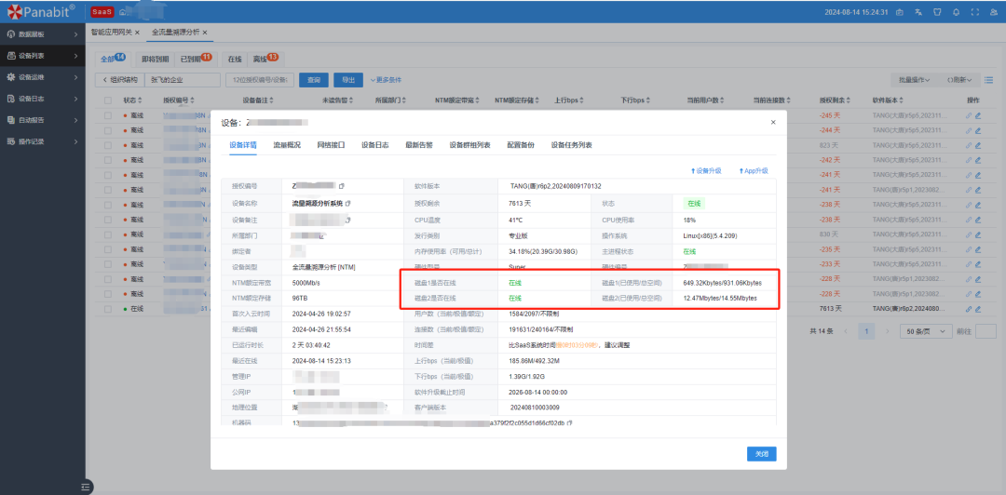Click the 设备升级 link in dialog
The height and width of the screenshot is (495, 1006).
(706, 171)
